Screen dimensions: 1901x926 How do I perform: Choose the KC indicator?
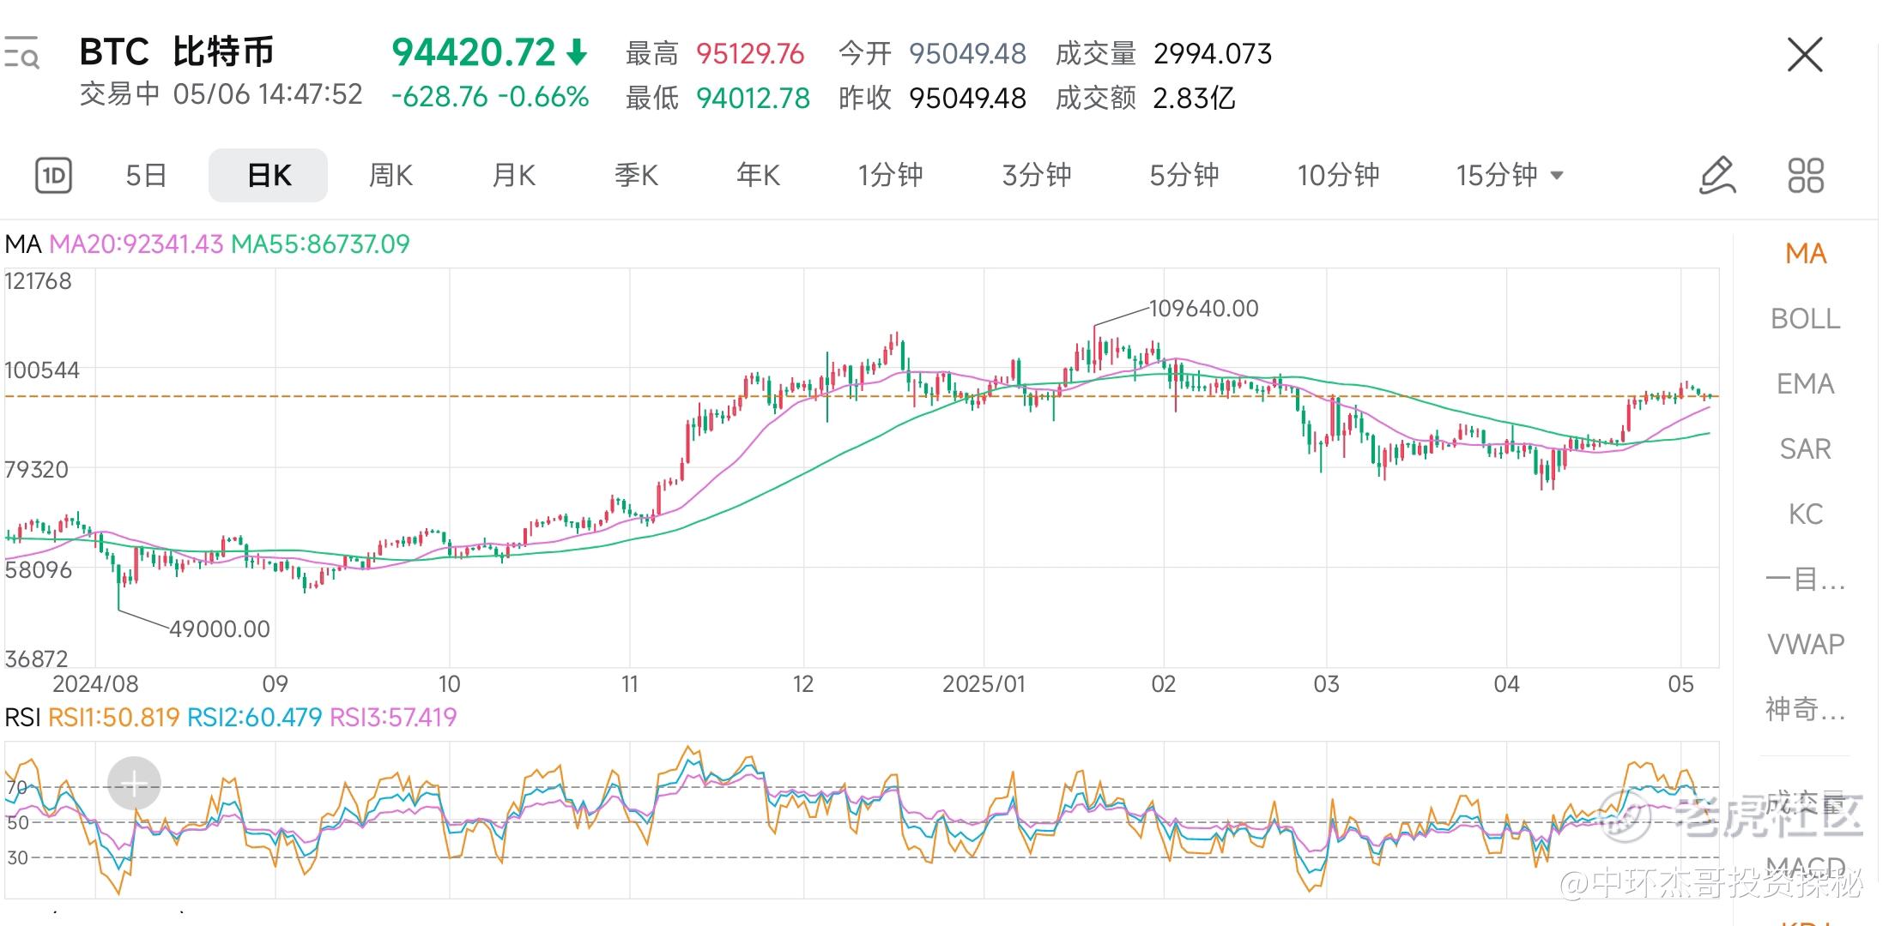[x=1805, y=514]
